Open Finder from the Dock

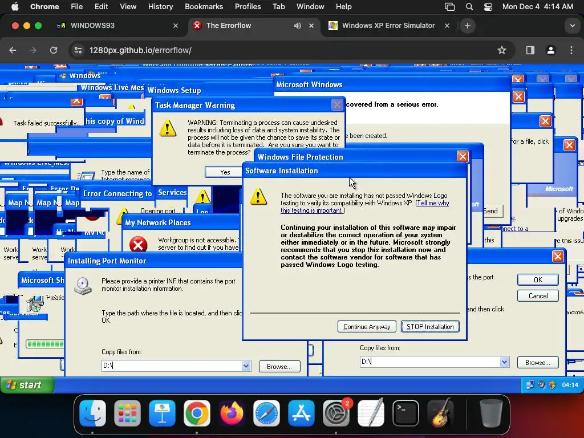92,413
